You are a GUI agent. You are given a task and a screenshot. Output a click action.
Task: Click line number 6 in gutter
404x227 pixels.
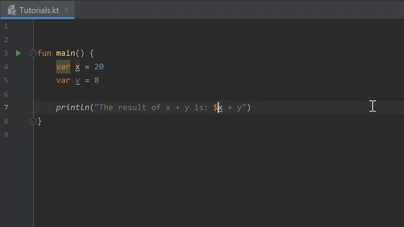[6, 94]
